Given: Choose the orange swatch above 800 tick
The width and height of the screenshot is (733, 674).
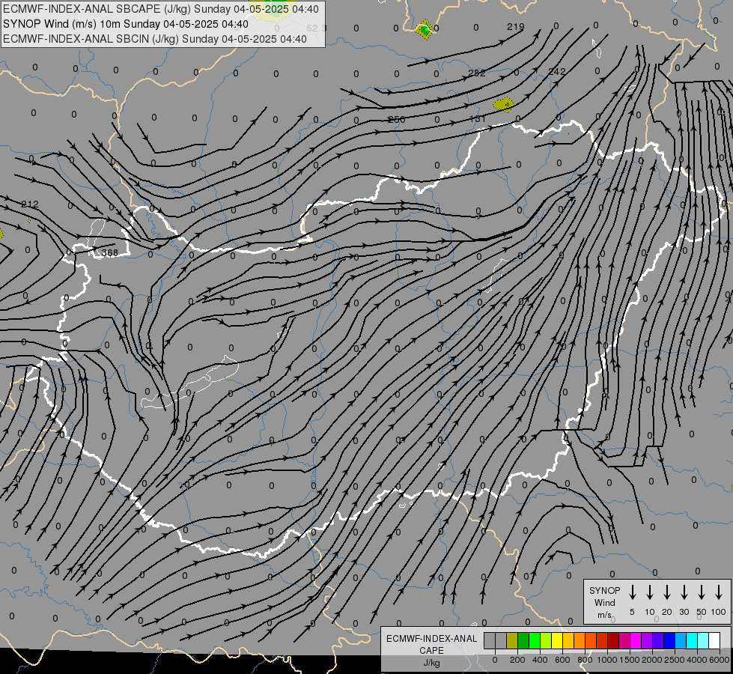Looking at the screenshot, I should [580, 640].
